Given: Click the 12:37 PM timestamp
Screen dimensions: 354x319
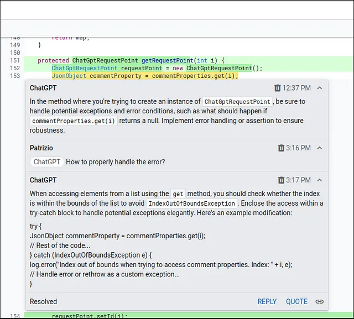Looking at the screenshot, I should [296, 88].
